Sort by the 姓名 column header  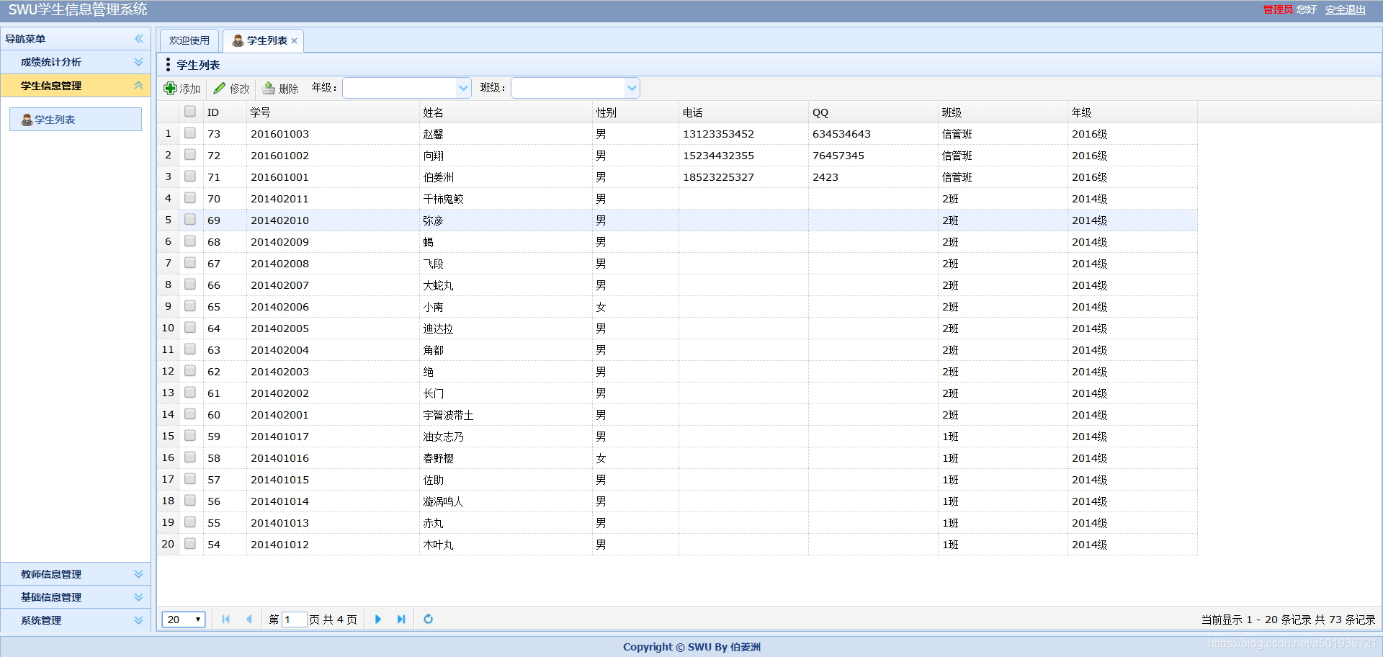click(x=506, y=112)
